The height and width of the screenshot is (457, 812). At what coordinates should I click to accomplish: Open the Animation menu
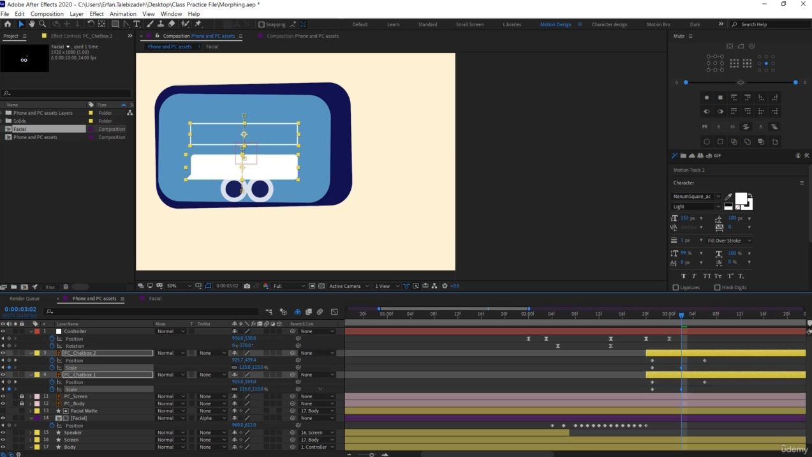coord(122,13)
